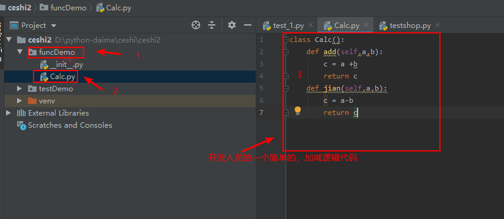The image size is (504, 219).
Task: Expand the testDemo folder
Action: click(20, 88)
